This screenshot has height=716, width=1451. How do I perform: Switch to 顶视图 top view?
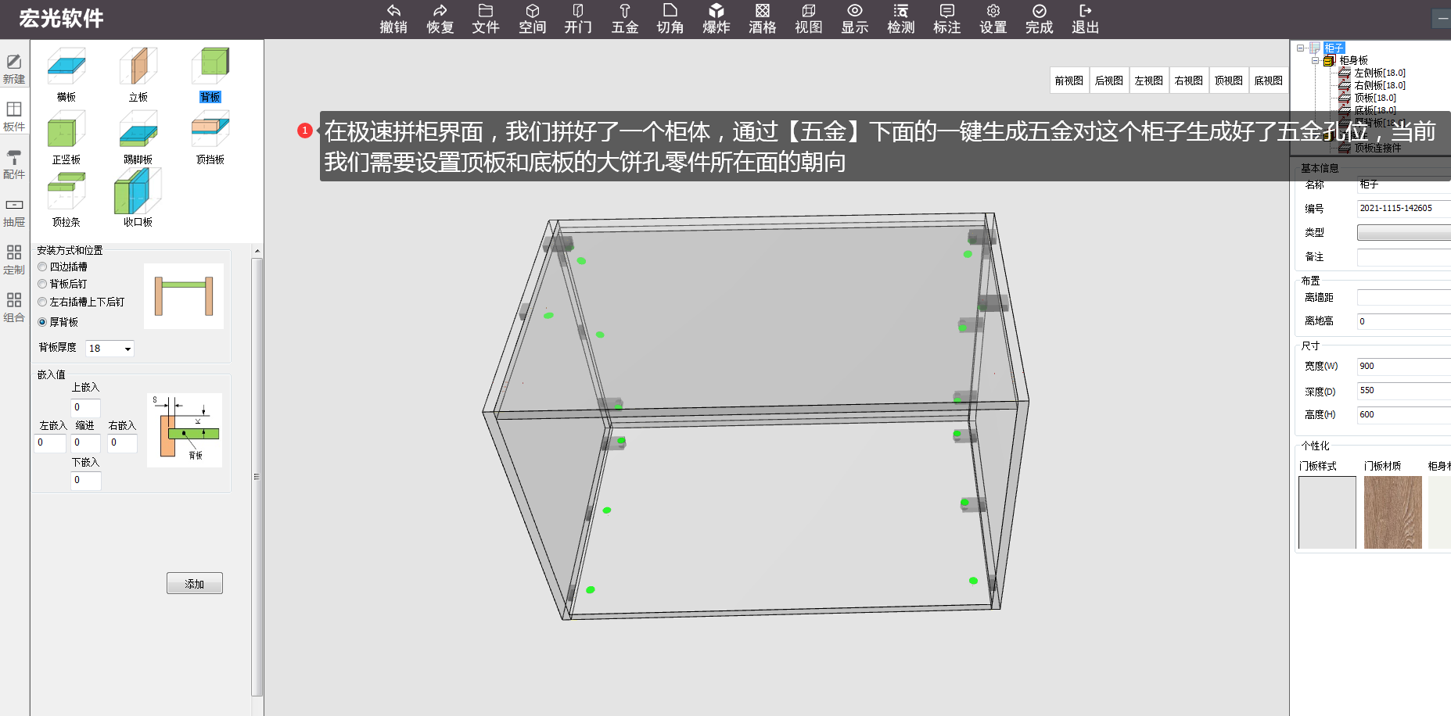(x=1229, y=81)
